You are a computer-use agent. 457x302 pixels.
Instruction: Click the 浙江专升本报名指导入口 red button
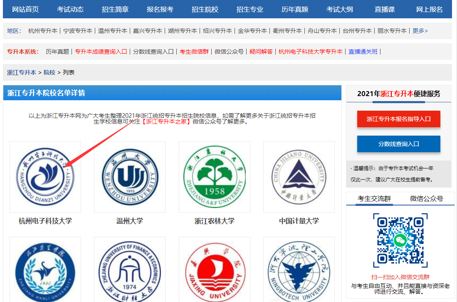pyautogui.click(x=398, y=119)
